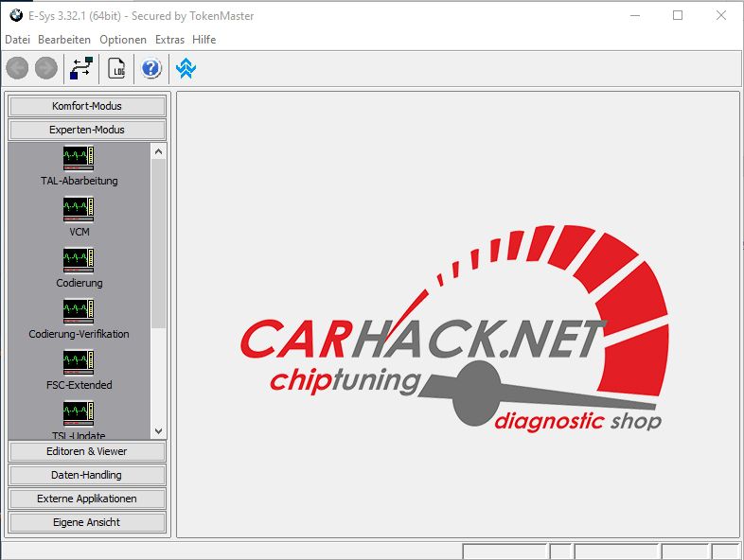Select the Codierung-Verifikation label text
This screenshot has height=560, width=744.
click(x=79, y=334)
